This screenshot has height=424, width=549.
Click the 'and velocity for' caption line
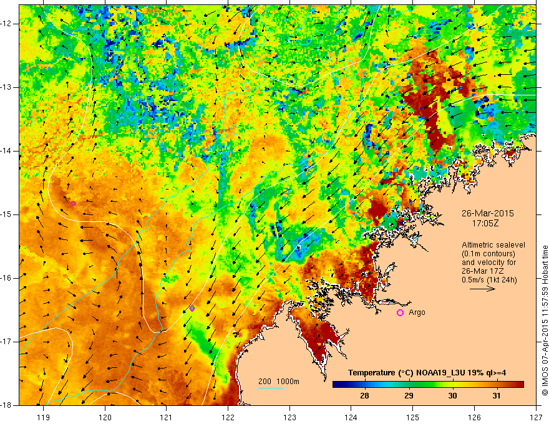488,263
